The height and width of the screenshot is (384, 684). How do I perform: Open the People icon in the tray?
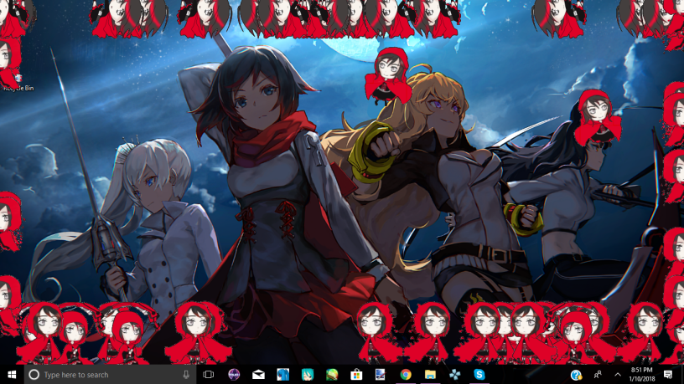pyautogui.click(x=598, y=375)
